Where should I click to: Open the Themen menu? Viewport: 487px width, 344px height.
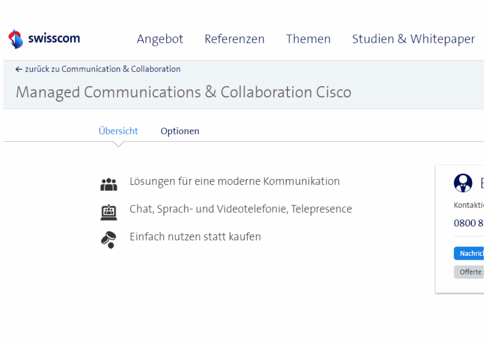(308, 39)
